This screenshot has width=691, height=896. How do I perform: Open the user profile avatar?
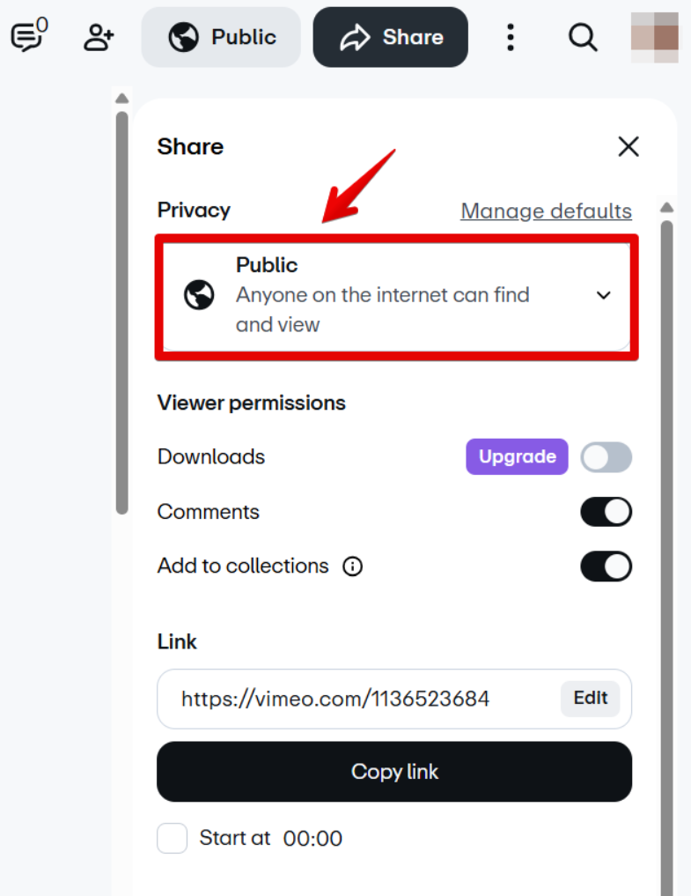(655, 37)
